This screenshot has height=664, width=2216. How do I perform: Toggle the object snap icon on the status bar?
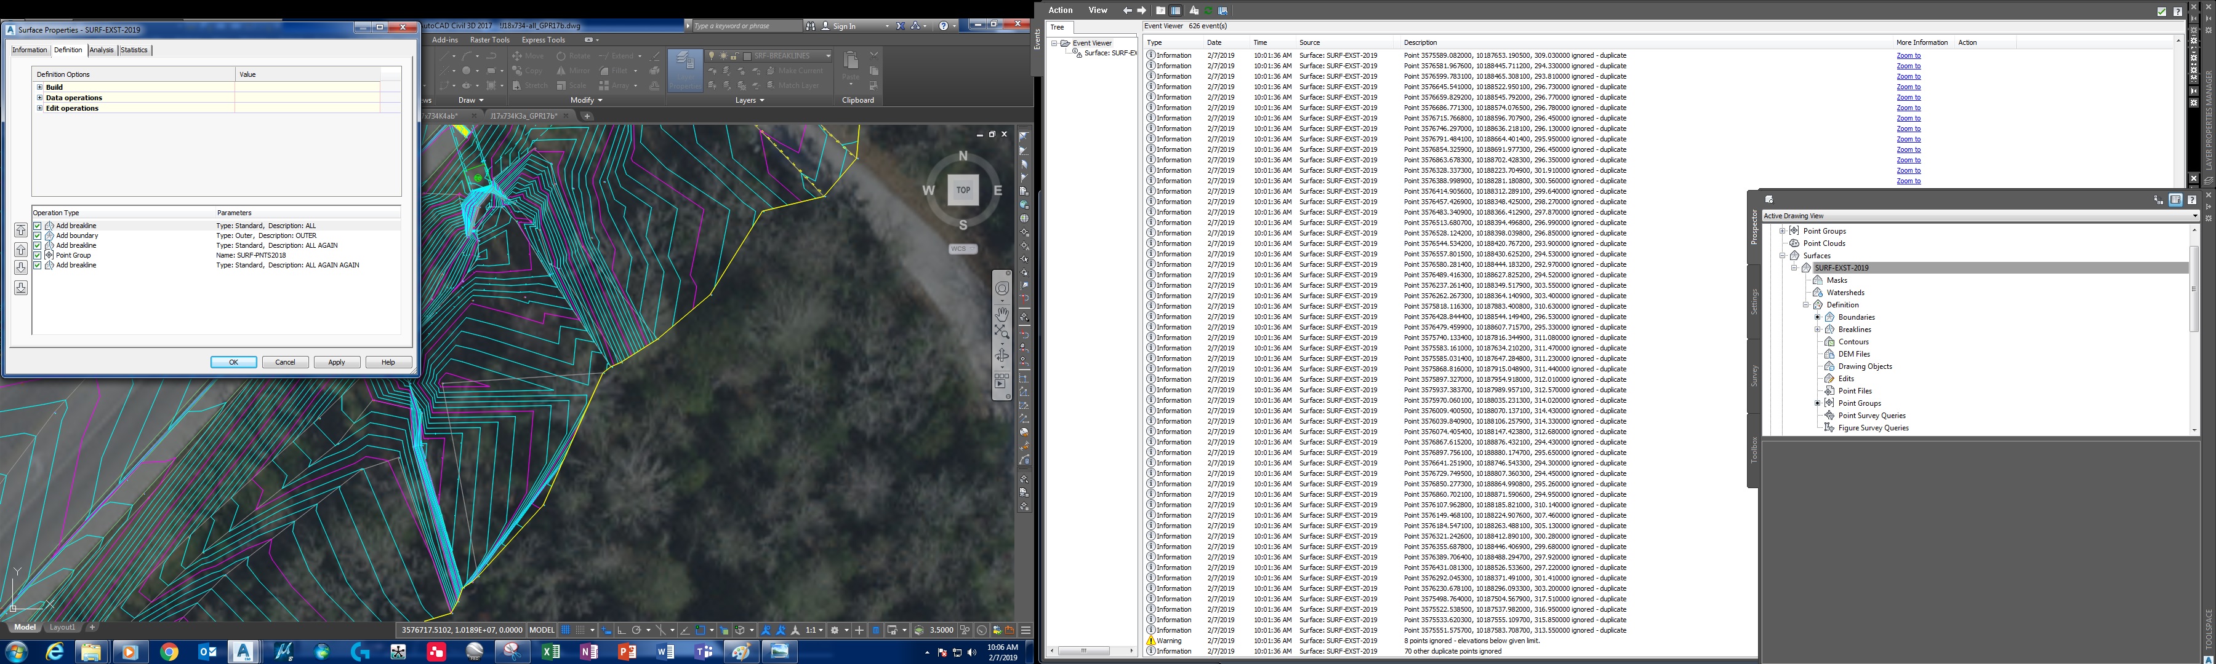click(701, 629)
